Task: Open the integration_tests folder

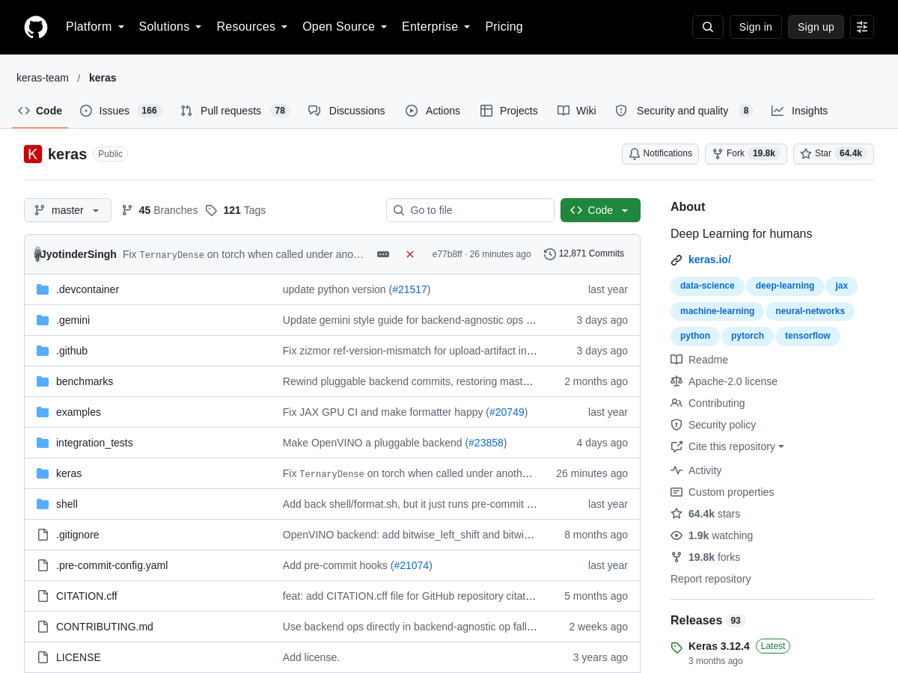Action: tap(94, 443)
